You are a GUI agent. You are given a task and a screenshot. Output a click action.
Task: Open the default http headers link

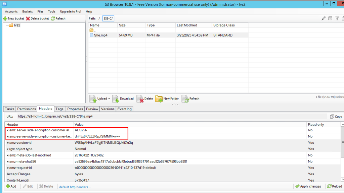pyautogui.click(x=75, y=187)
